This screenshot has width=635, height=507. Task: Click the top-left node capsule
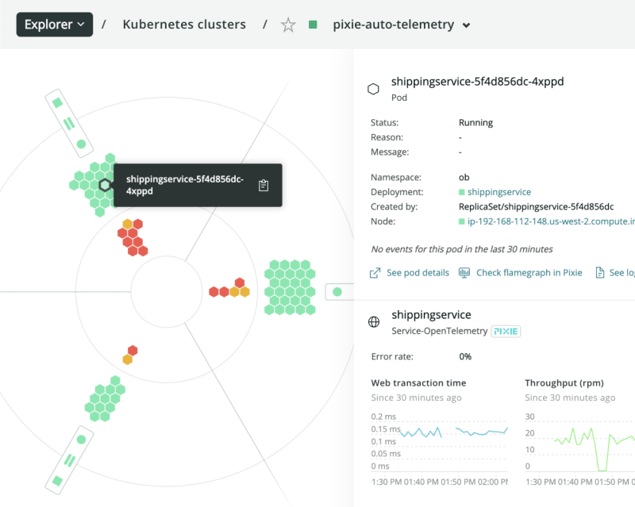pos(68,123)
